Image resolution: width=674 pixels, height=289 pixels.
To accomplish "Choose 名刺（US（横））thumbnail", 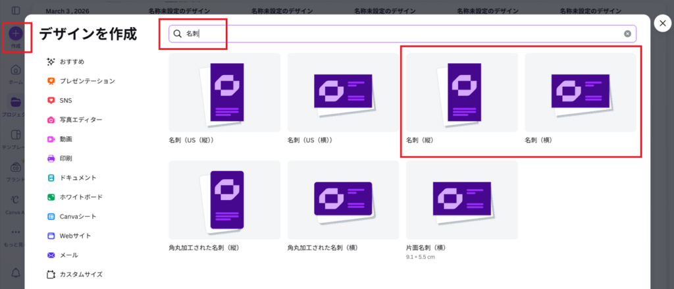I will pos(343,92).
